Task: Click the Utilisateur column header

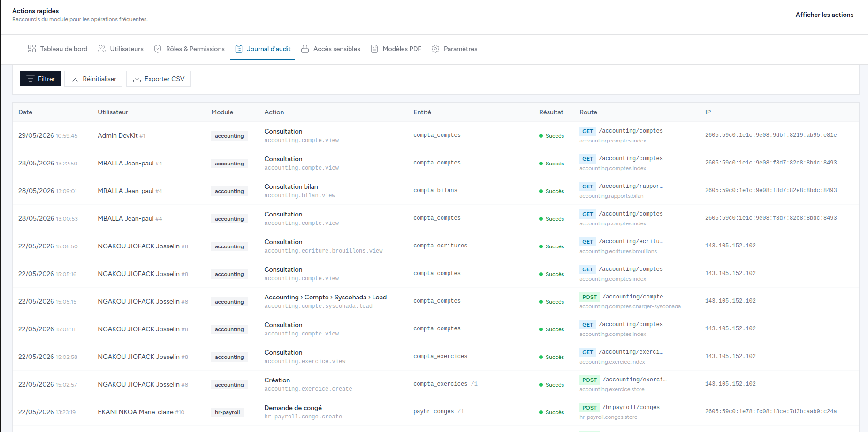Action: click(113, 112)
